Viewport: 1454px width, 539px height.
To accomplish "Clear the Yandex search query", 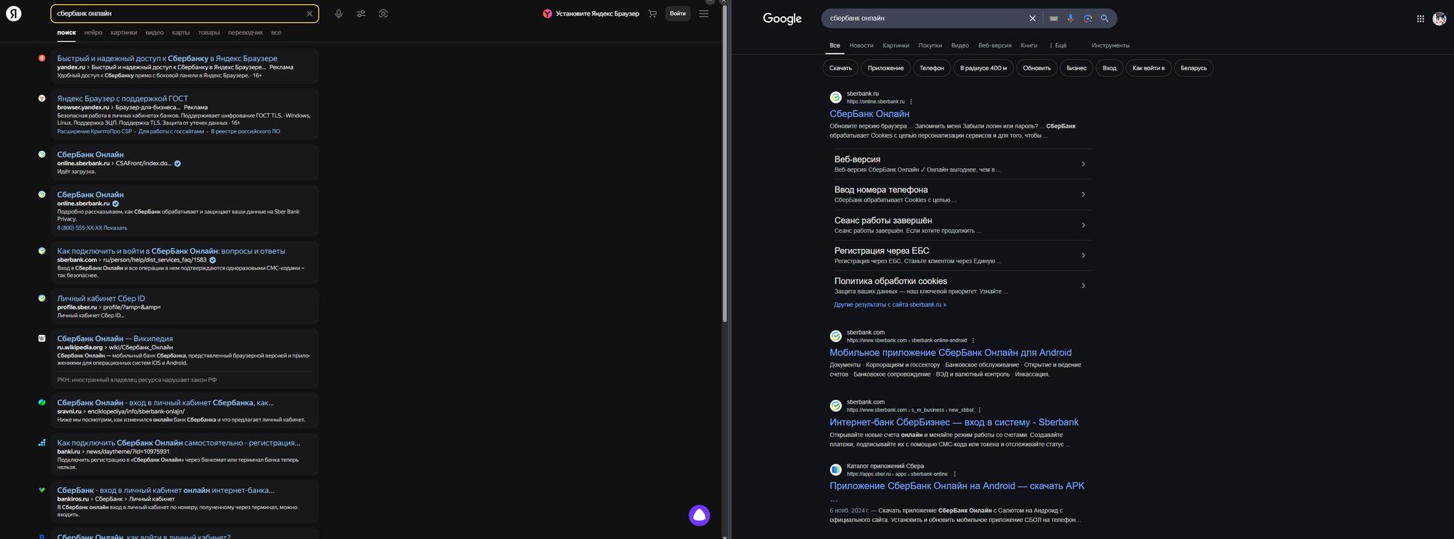I will tap(310, 13).
